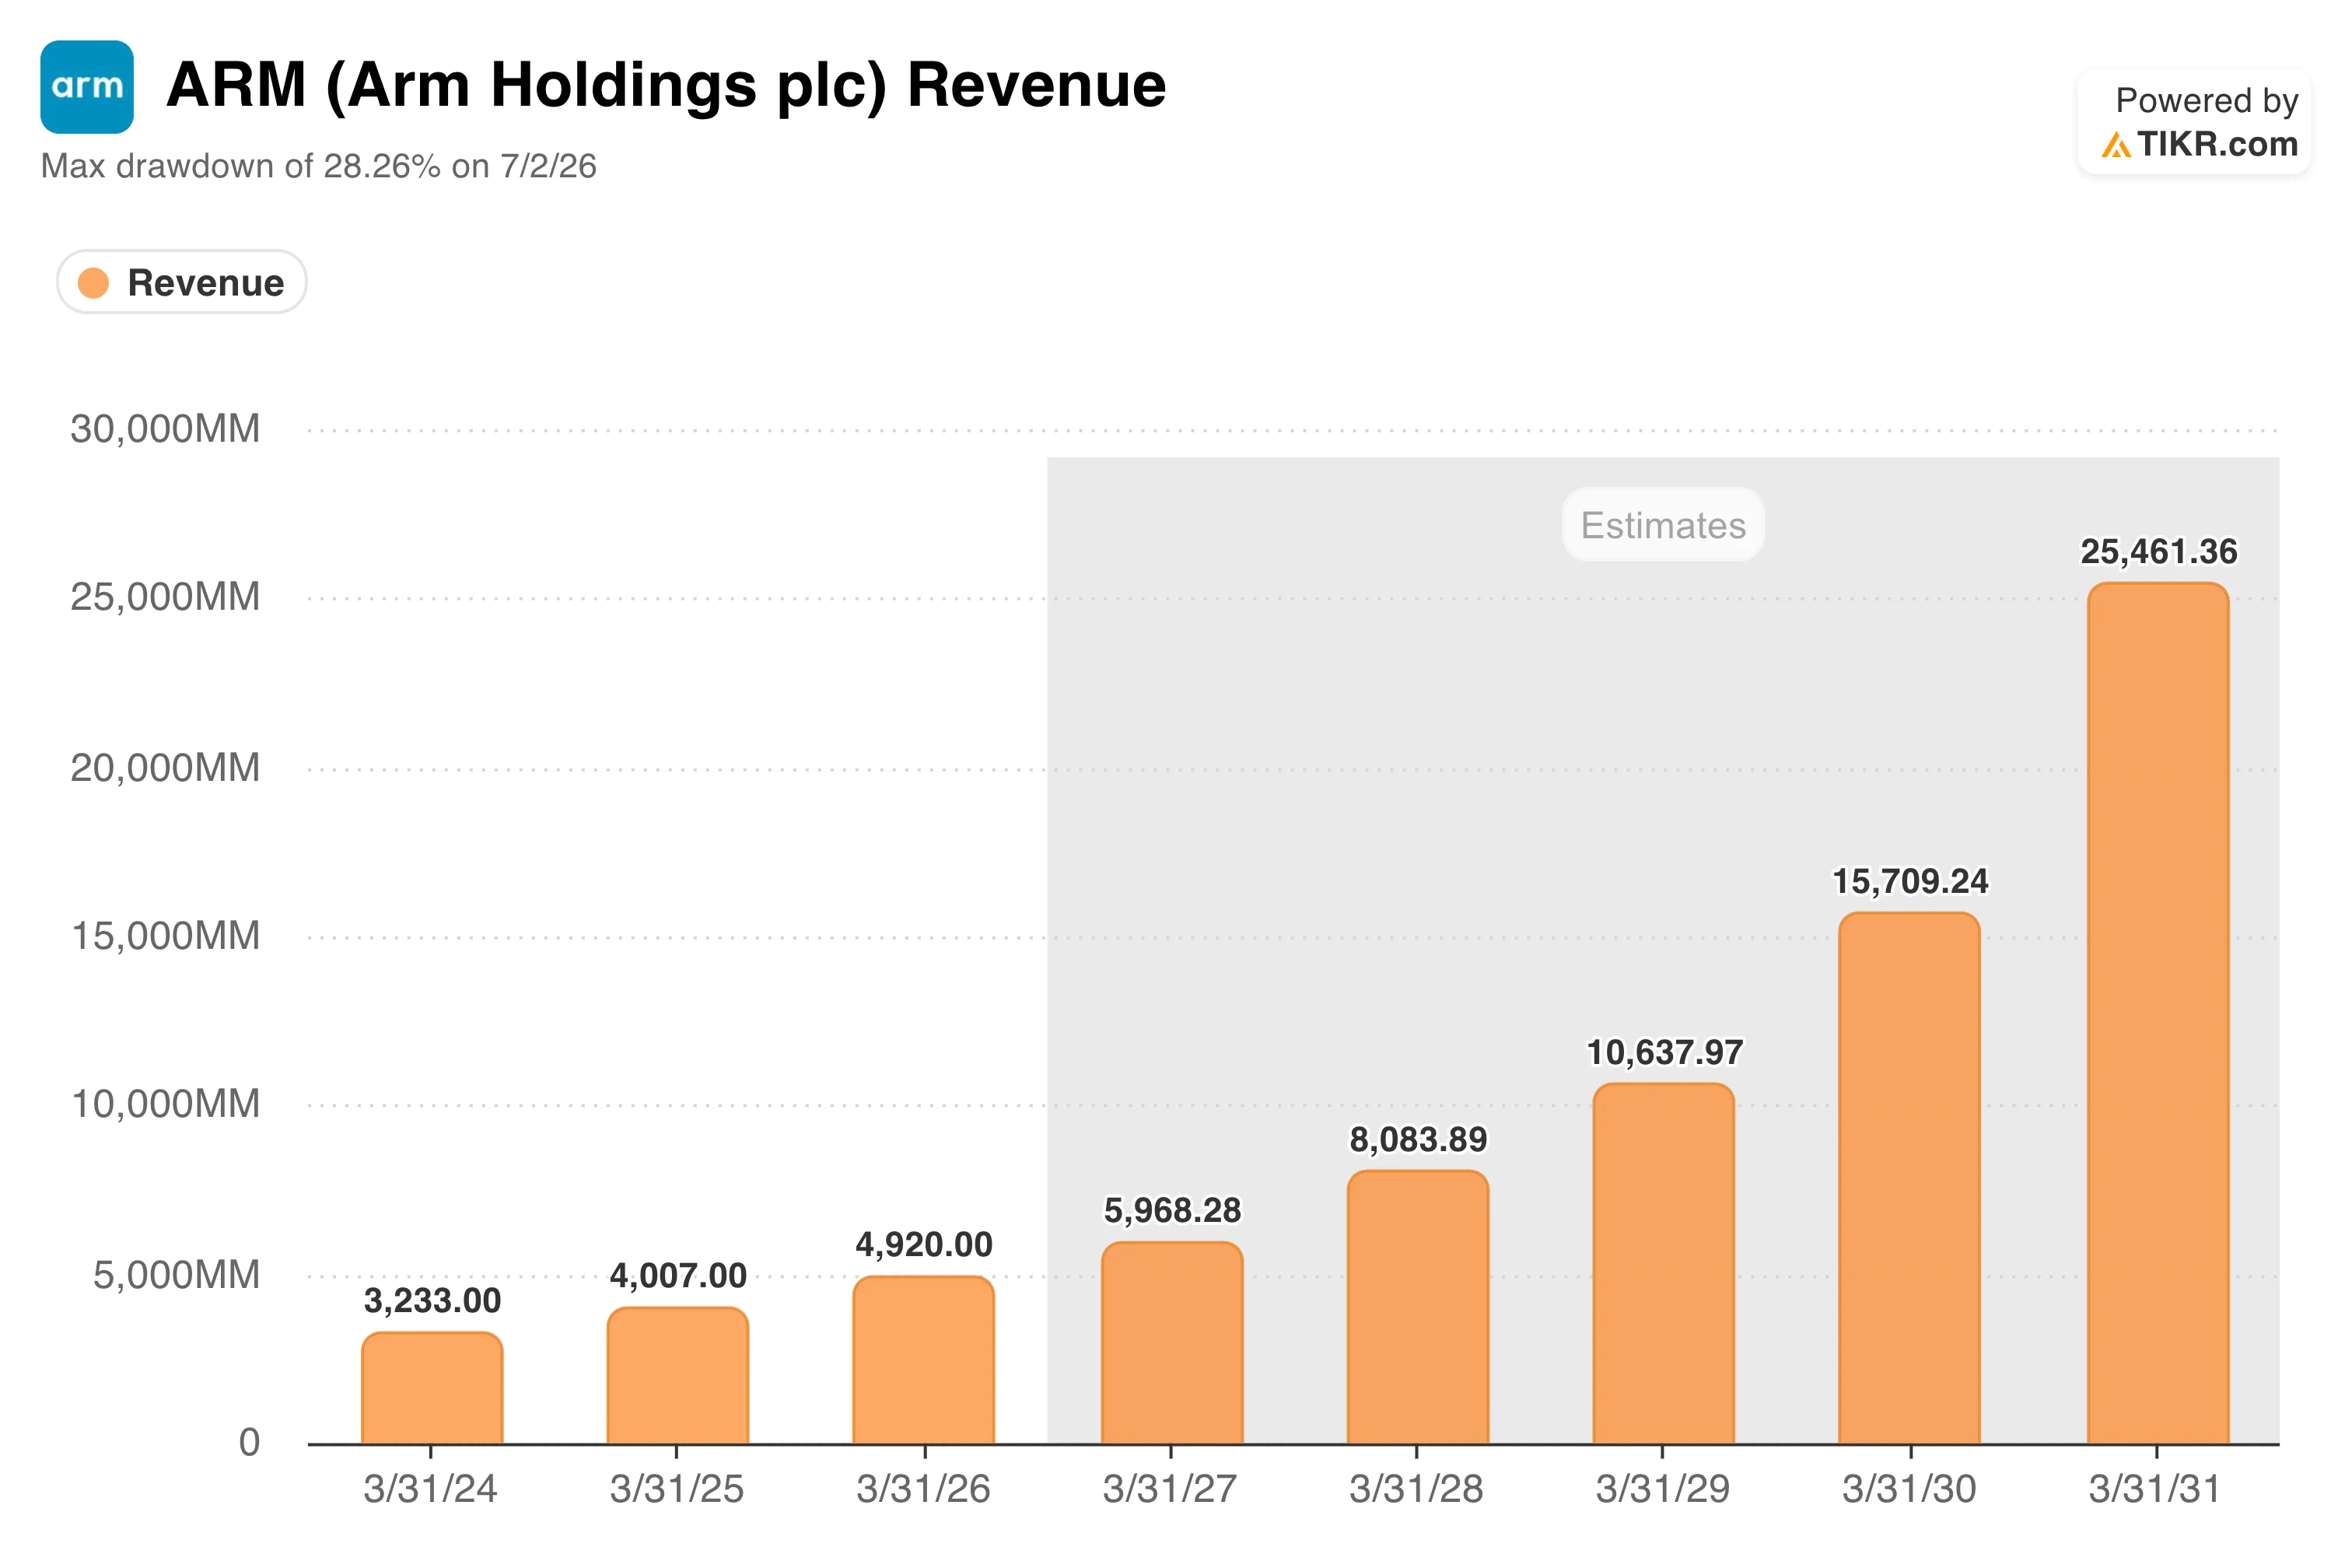
Task: Select the 3/31/28 estimate bar
Action: click(x=1418, y=1307)
